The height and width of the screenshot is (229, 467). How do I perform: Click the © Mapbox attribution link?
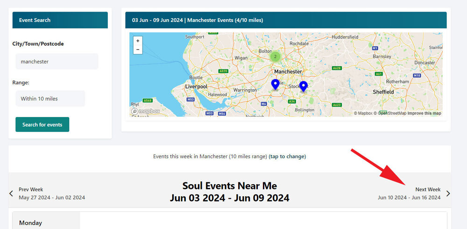point(363,113)
